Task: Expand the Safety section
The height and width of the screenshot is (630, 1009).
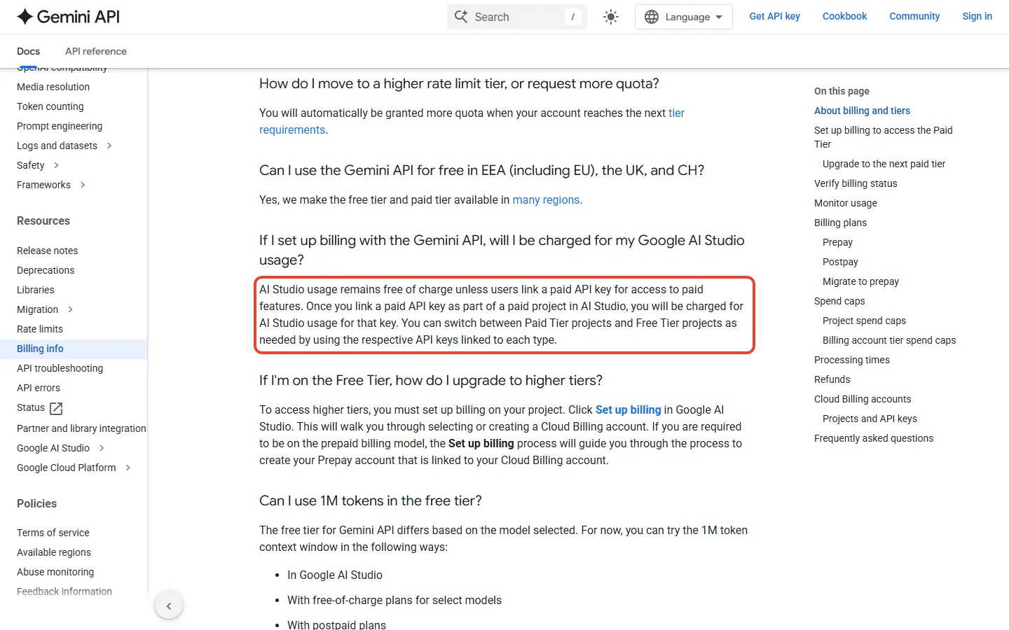Action: point(56,165)
